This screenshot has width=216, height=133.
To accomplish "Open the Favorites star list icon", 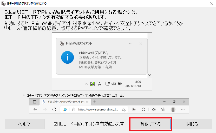I will pos(154,109).
